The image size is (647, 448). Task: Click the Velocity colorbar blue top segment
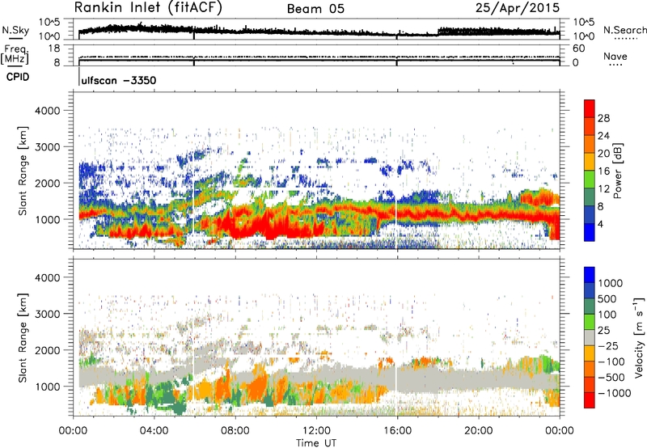[x=590, y=275]
